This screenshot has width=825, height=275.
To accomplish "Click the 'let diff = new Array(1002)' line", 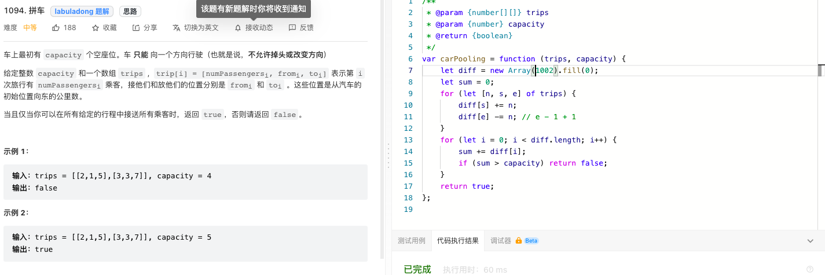I will tap(519, 71).
